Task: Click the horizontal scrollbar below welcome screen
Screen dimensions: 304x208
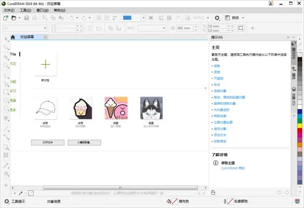Action: point(120,188)
